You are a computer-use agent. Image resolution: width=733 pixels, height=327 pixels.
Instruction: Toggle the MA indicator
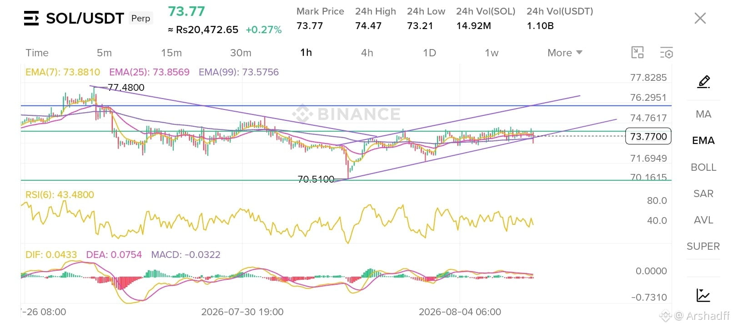pos(703,114)
